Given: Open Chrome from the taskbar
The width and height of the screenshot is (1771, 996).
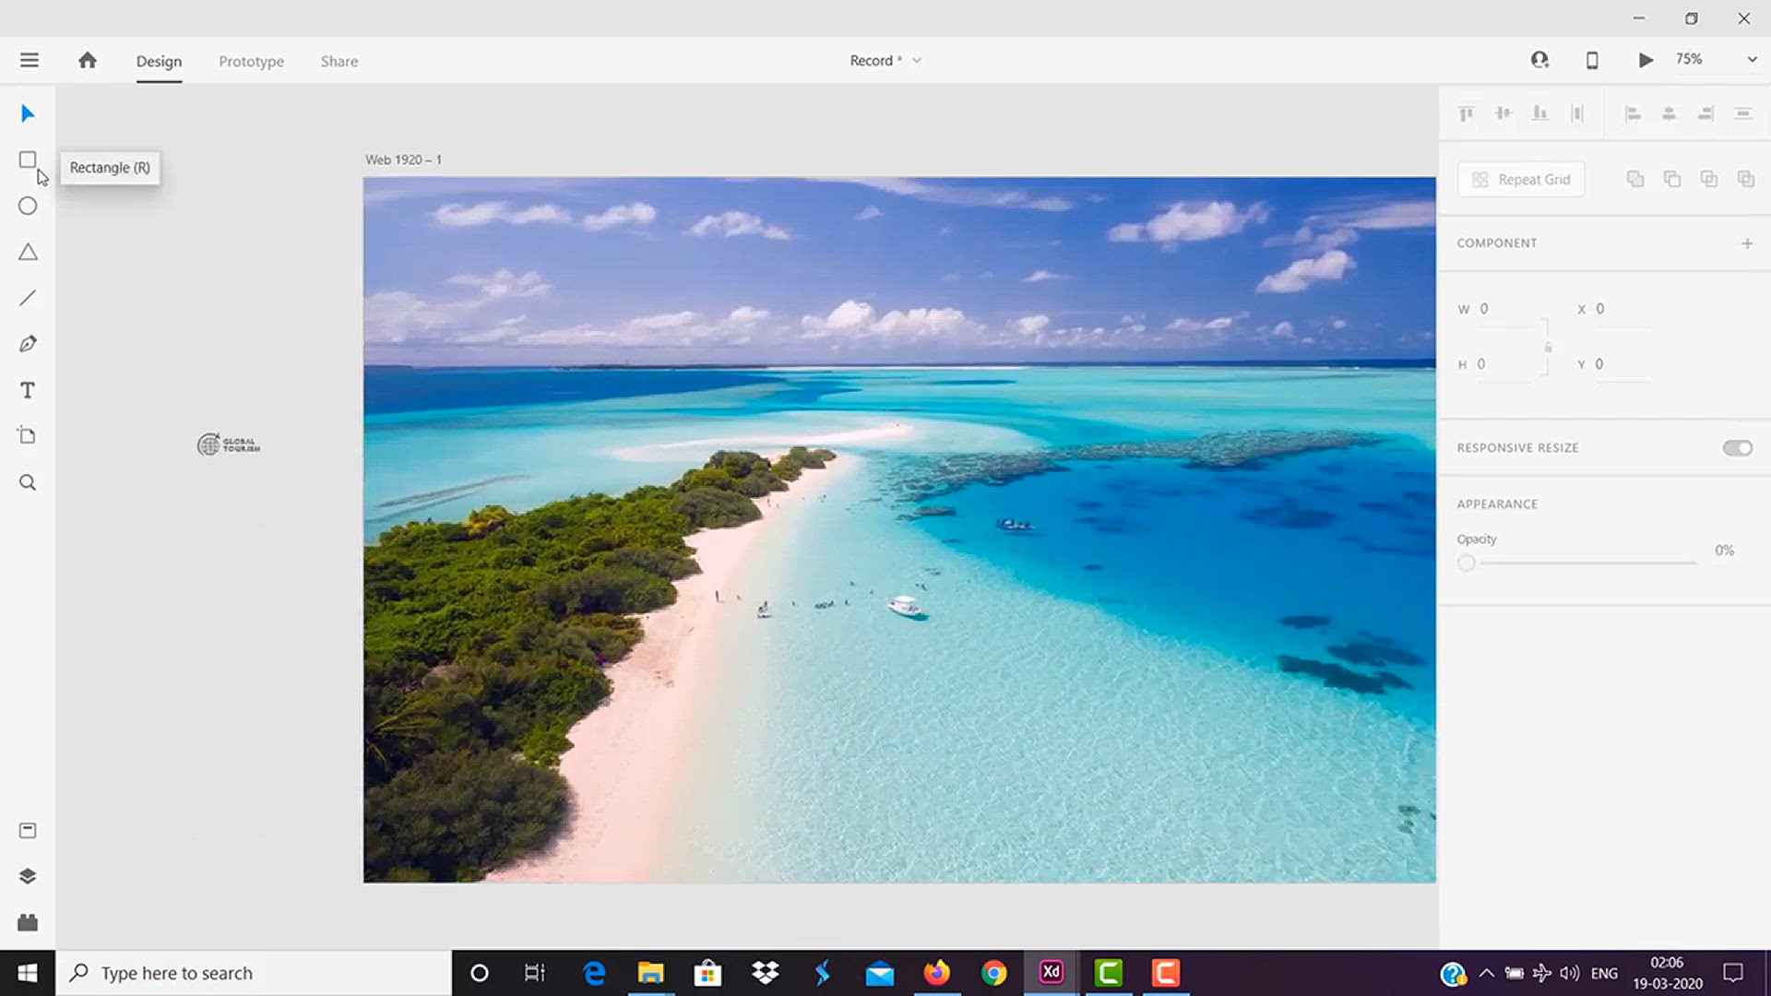Looking at the screenshot, I should 993,973.
